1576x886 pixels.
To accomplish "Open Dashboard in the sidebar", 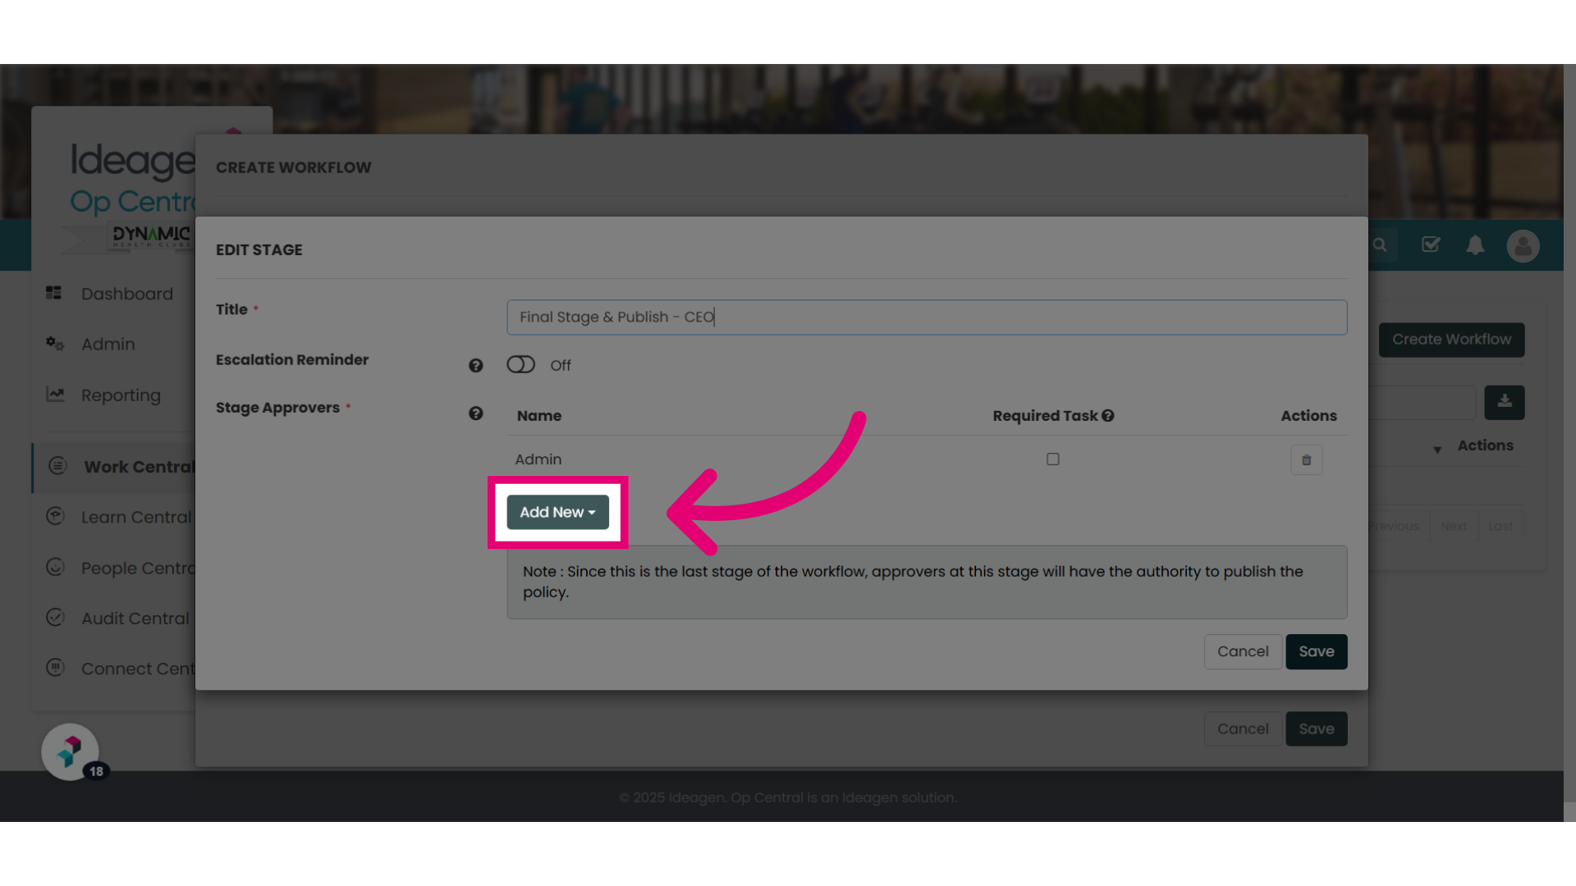I will (x=127, y=294).
